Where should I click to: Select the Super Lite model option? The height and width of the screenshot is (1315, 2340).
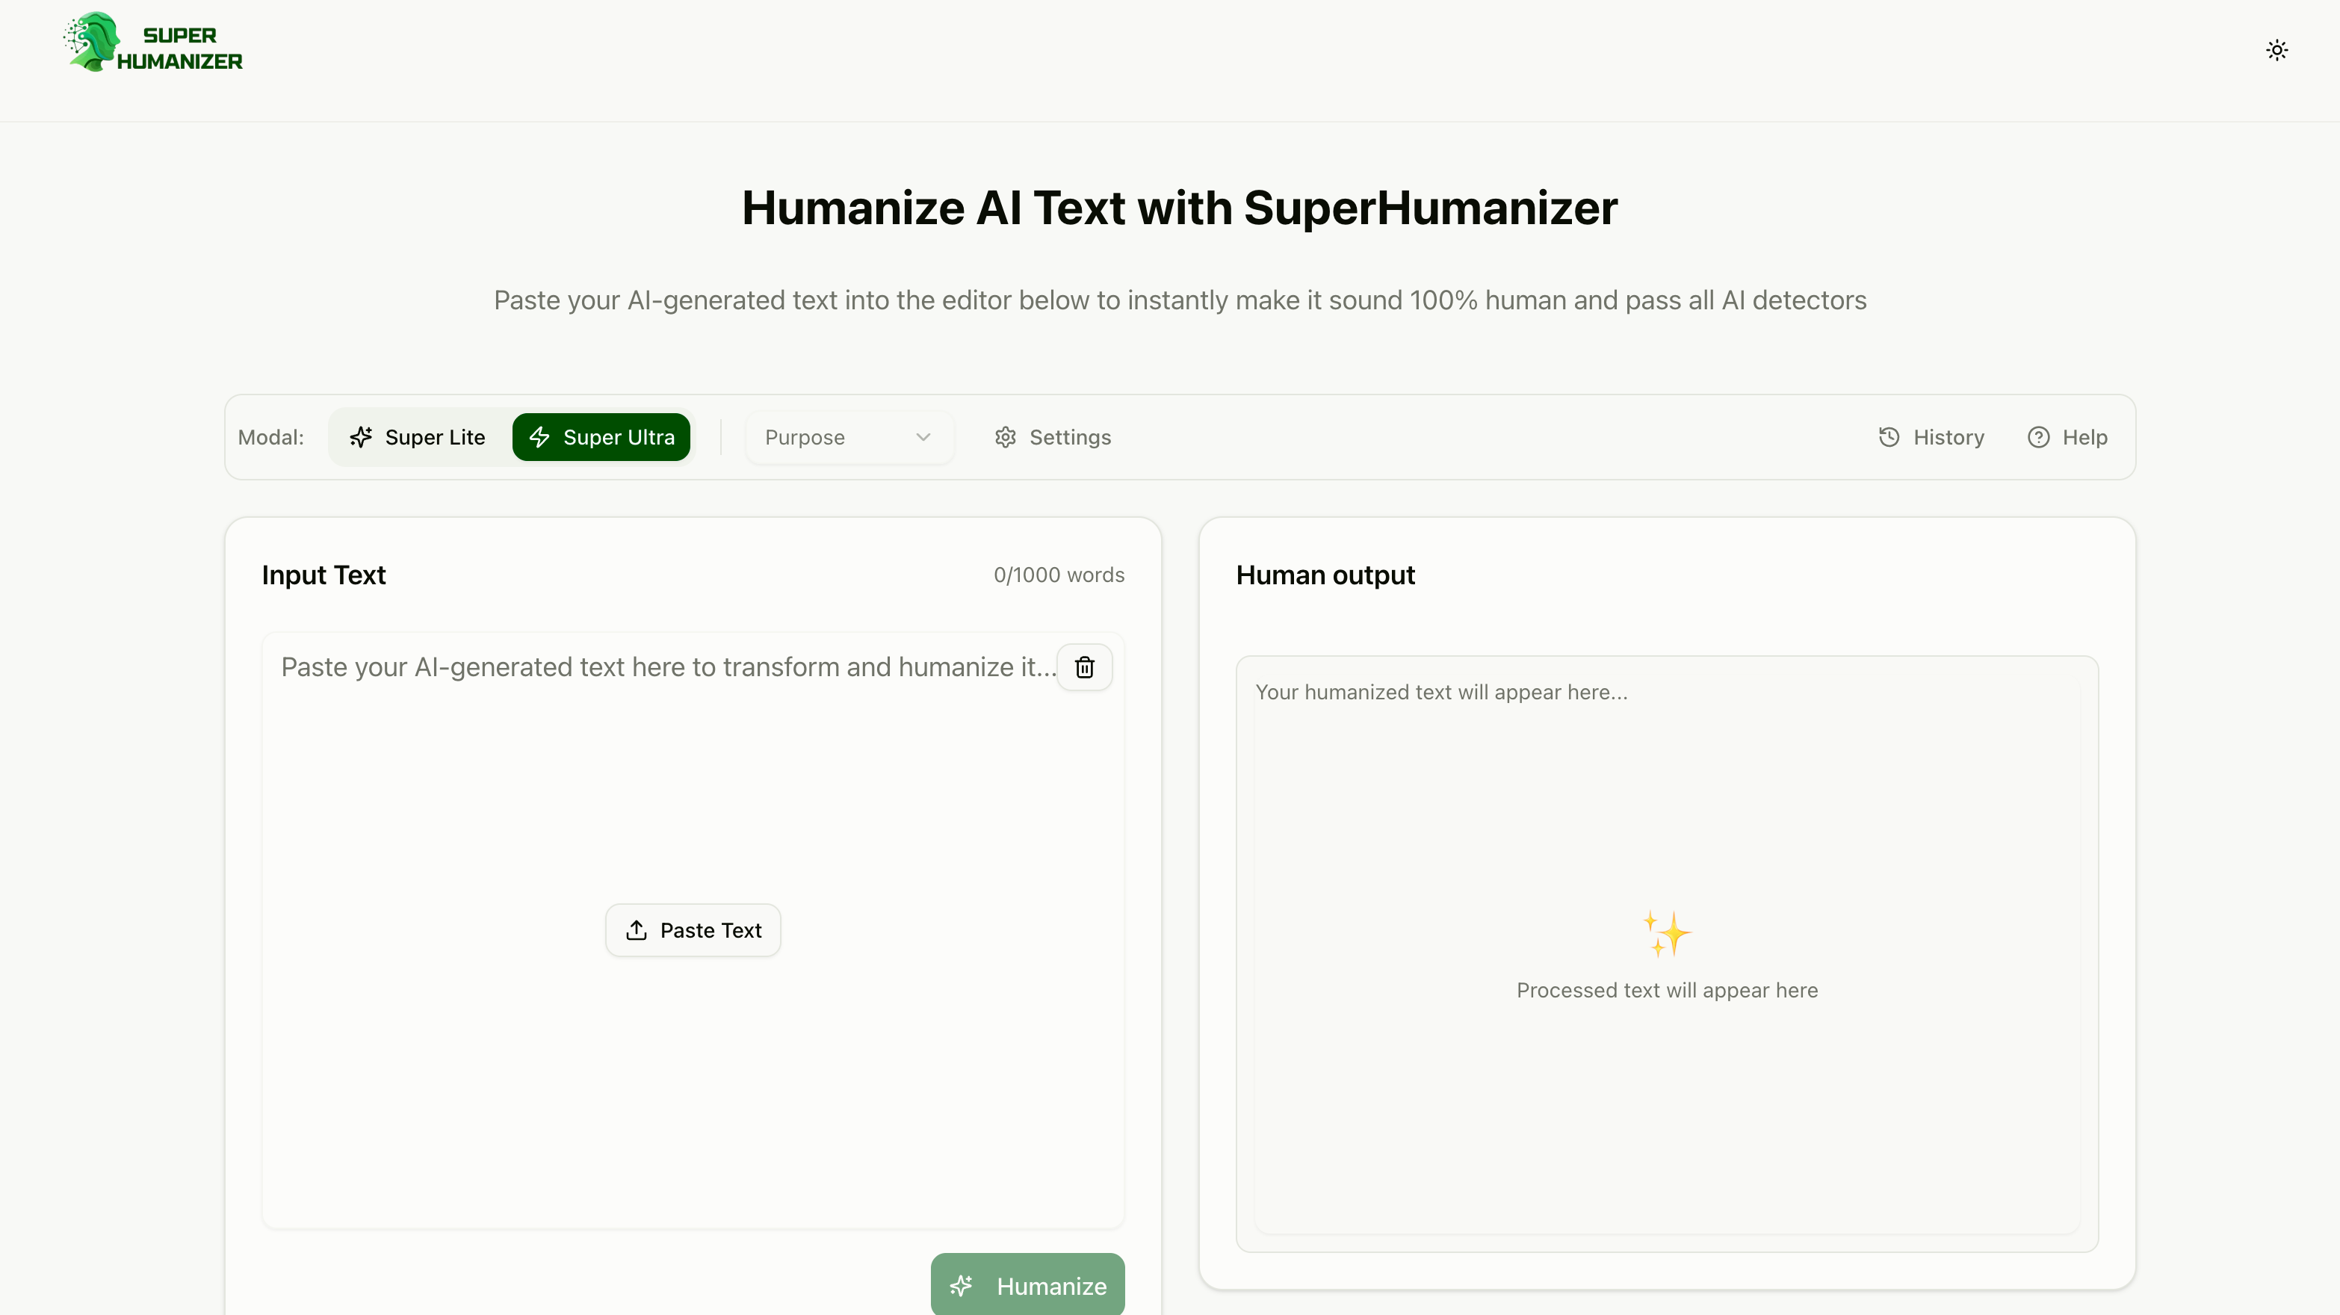coord(418,437)
